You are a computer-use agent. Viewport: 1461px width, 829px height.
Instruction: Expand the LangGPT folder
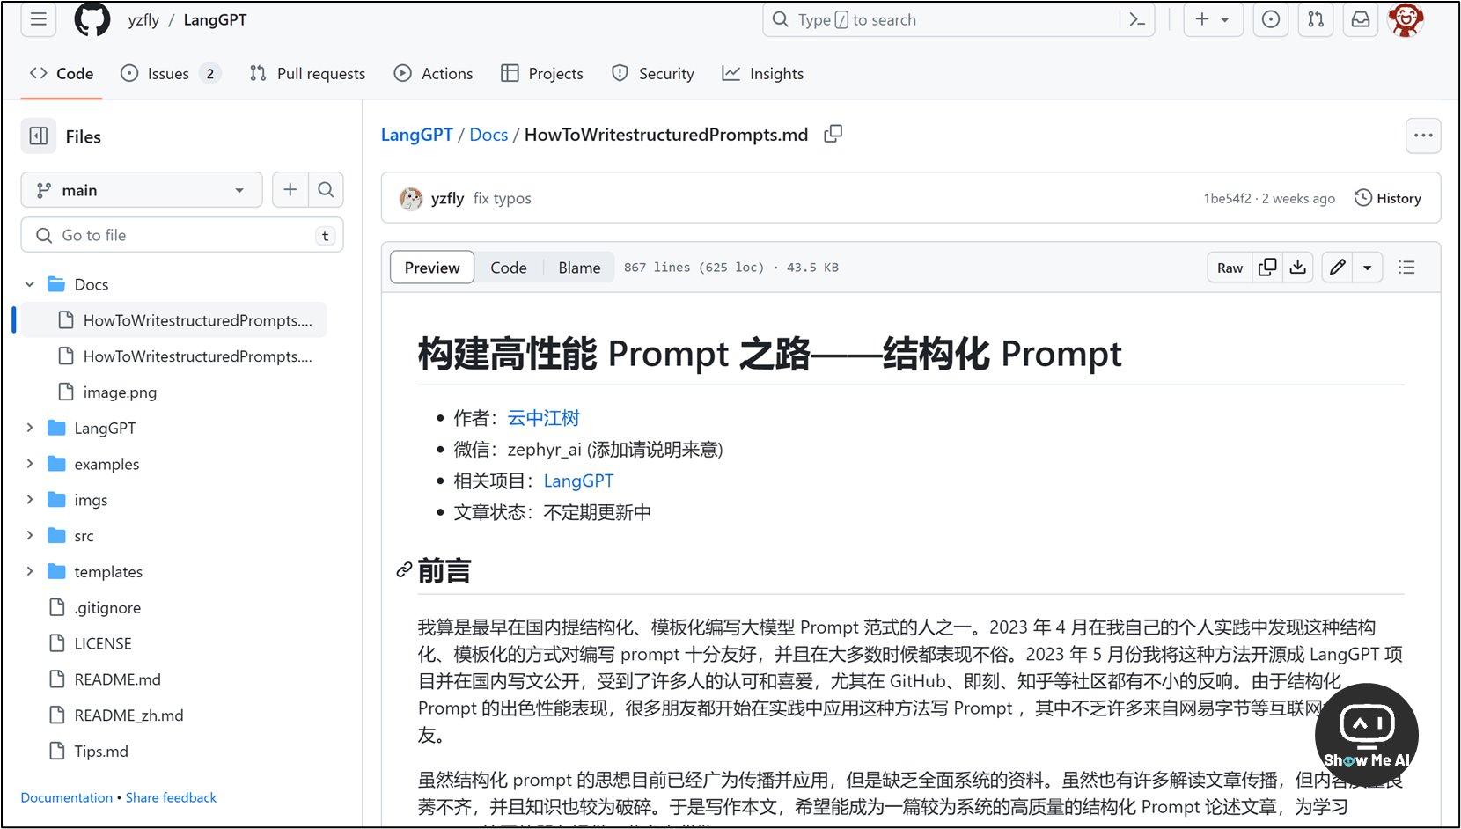tap(30, 428)
